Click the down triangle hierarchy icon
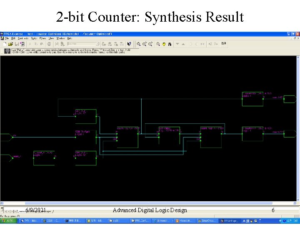The height and width of the screenshot is (225, 300). tap(177, 44)
